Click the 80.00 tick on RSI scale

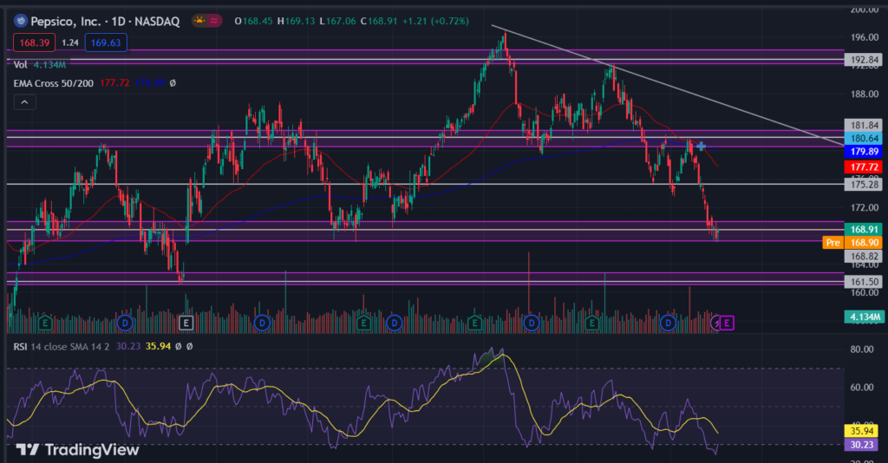pyautogui.click(x=862, y=349)
